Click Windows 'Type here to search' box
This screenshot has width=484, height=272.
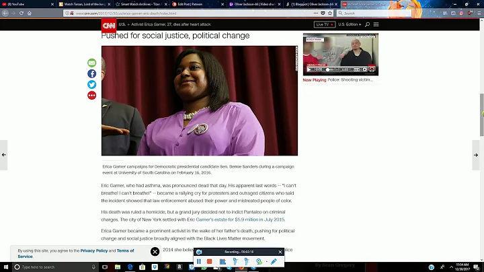pyautogui.click(x=56, y=267)
